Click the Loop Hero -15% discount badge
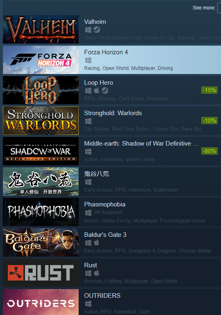The image size is (221, 315). click(x=209, y=90)
